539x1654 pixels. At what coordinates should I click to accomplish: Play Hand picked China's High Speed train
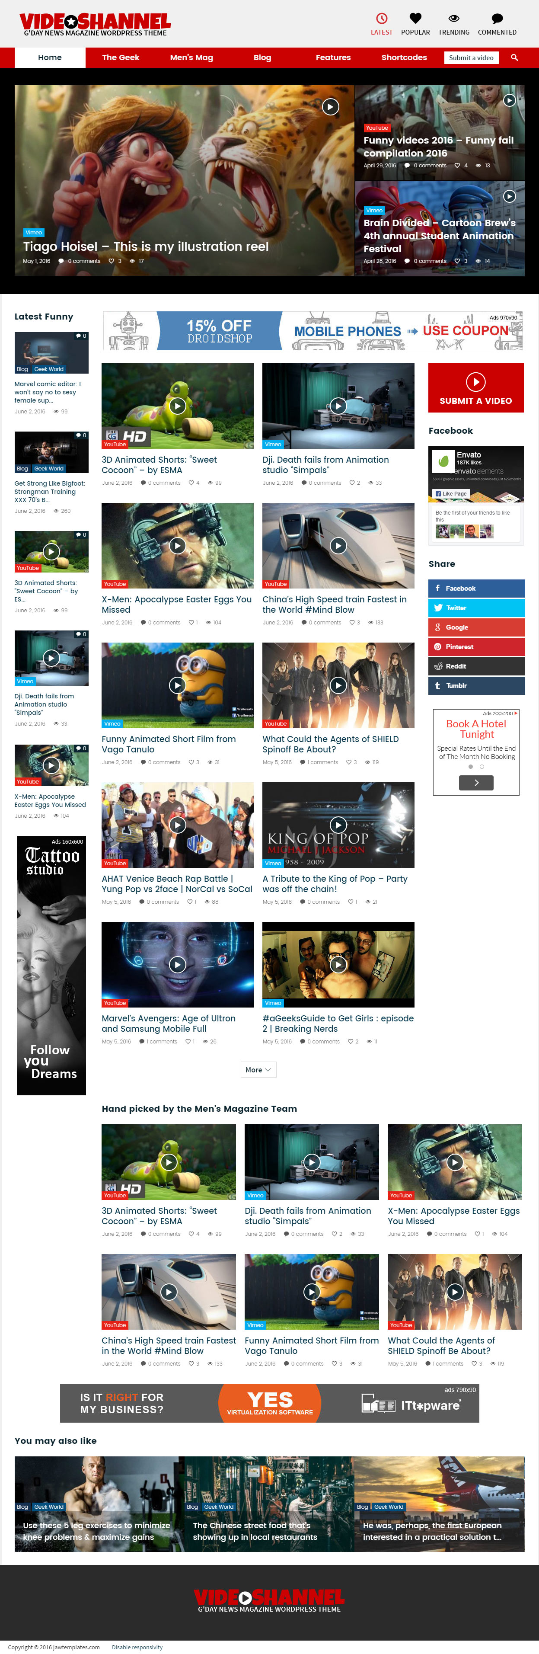click(169, 1292)
